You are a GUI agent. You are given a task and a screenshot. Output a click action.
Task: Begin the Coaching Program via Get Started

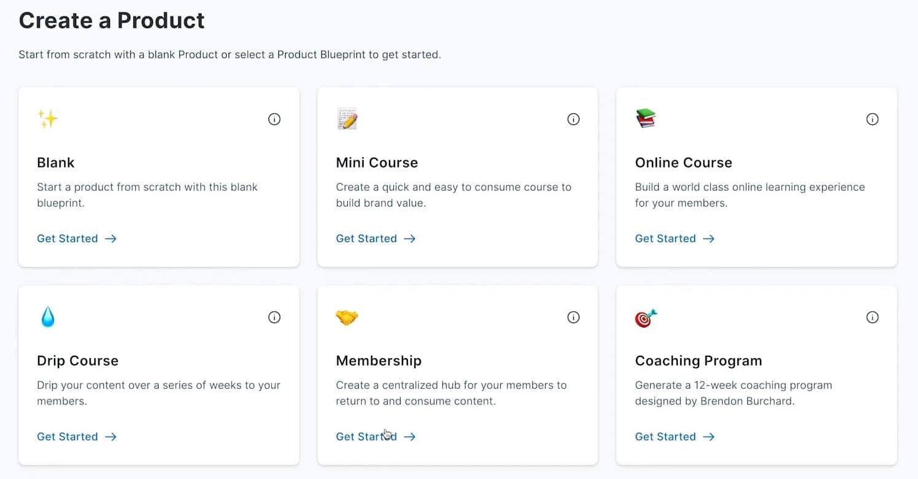674,437
